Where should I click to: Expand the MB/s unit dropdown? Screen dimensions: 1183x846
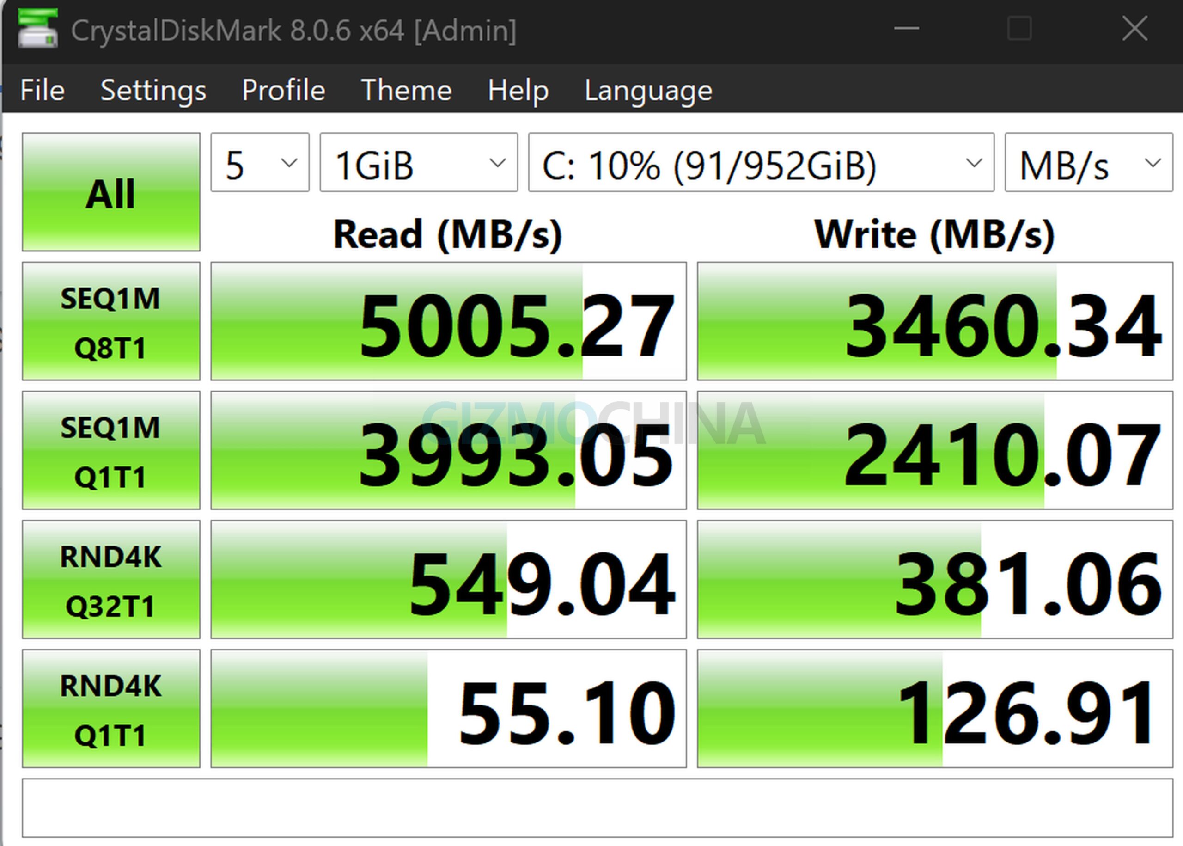point(1088,163)
